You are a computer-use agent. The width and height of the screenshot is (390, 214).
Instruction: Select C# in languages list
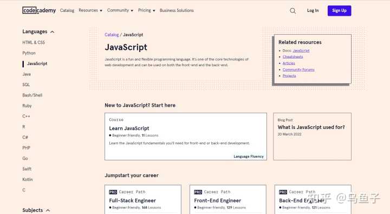25,138
